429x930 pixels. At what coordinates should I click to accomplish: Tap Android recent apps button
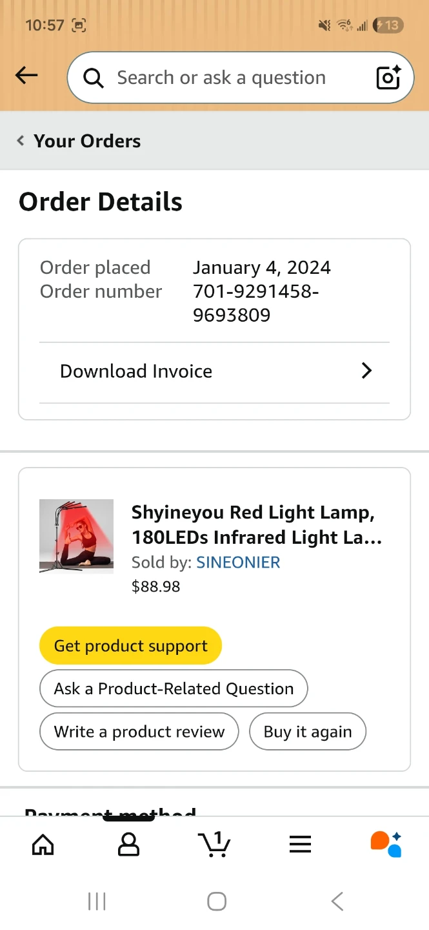pyautogui.click(x=97, y=901)
